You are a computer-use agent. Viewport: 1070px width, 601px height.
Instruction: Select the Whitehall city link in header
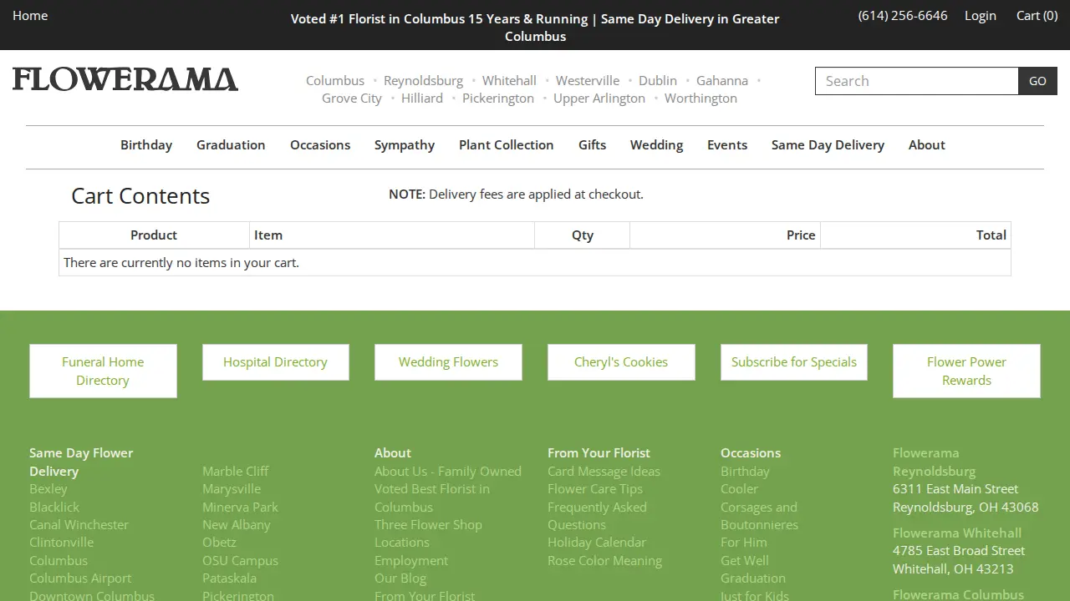click(x=509, y=81)
